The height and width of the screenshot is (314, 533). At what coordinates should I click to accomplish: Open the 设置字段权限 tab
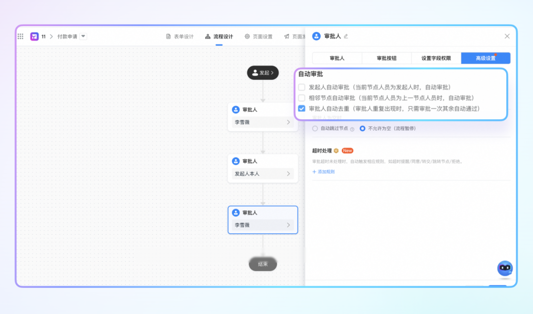pyautogui.click(x=436, y=58)
